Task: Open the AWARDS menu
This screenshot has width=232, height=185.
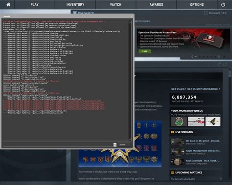Action: [156, 4]
